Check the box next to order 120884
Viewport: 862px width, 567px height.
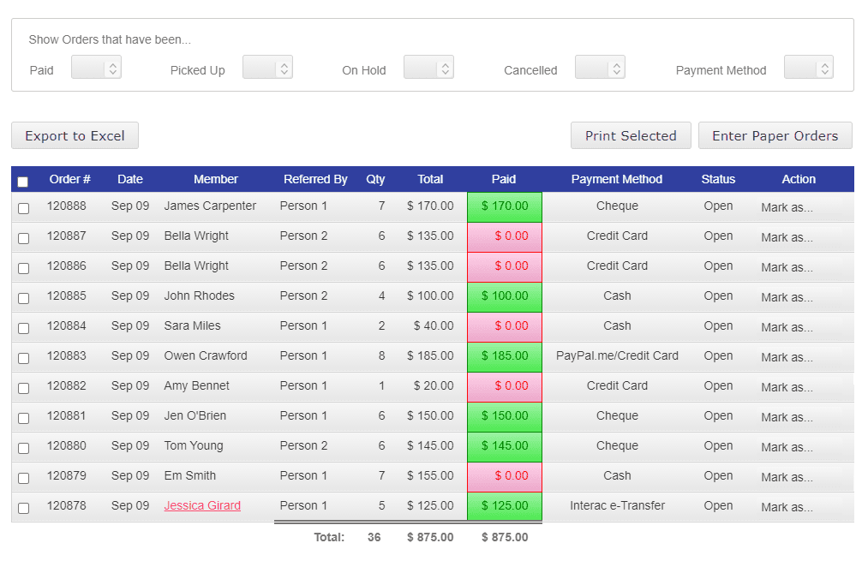click(24, 328)
